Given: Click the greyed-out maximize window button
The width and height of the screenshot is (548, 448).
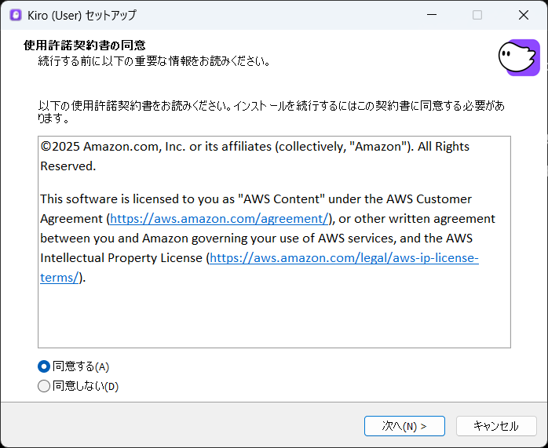Looking at the screenshot, I should 477,15.
